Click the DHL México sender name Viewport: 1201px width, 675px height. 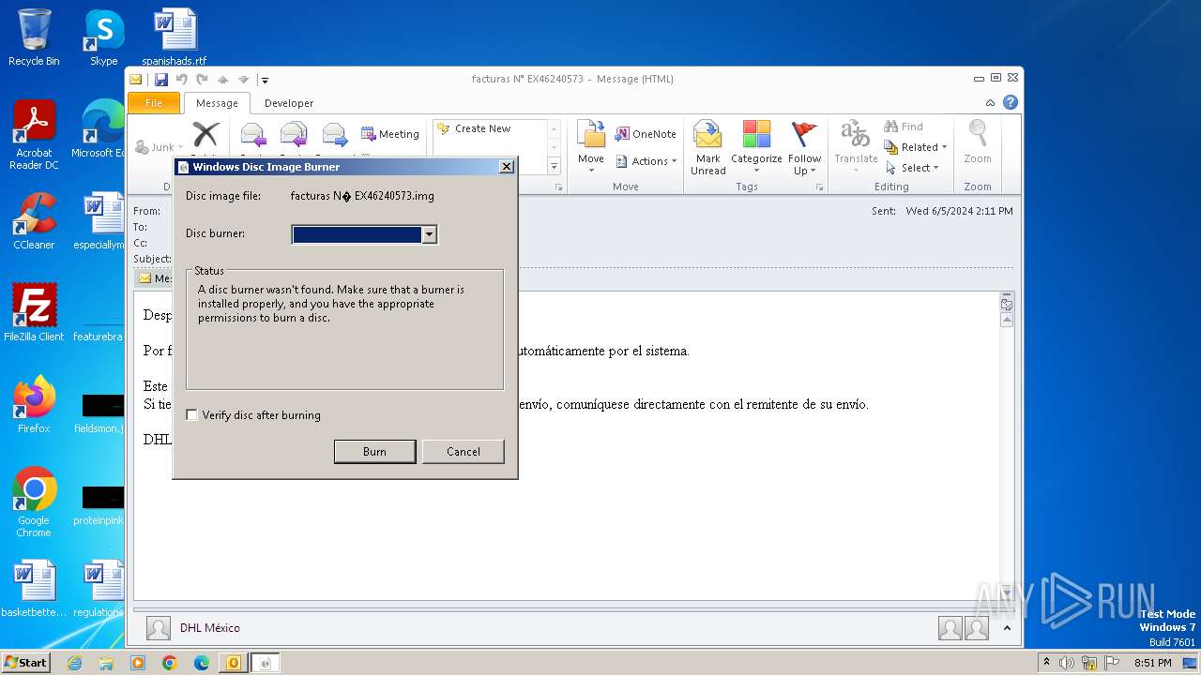pos(210,628)
